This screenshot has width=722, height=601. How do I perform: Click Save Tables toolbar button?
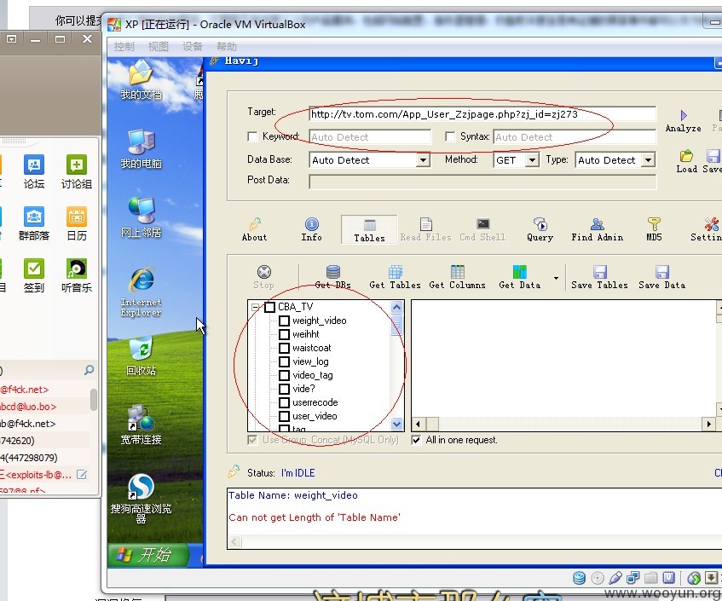(599, 277)
